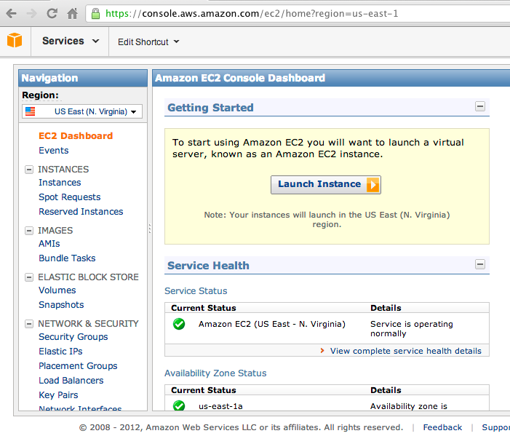510x444 pixels.
Task: Click the orange arrow on Launch Instance
Action: tap(372, 185)
